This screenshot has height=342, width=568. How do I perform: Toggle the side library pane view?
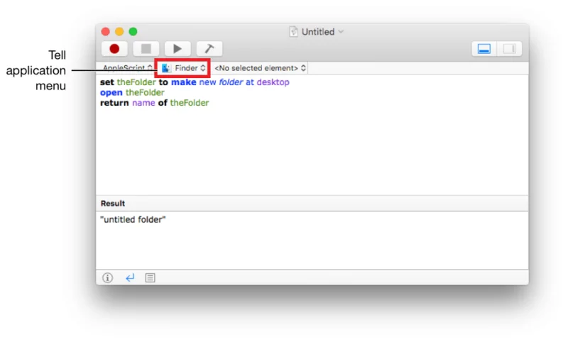[x=509, y=49]
